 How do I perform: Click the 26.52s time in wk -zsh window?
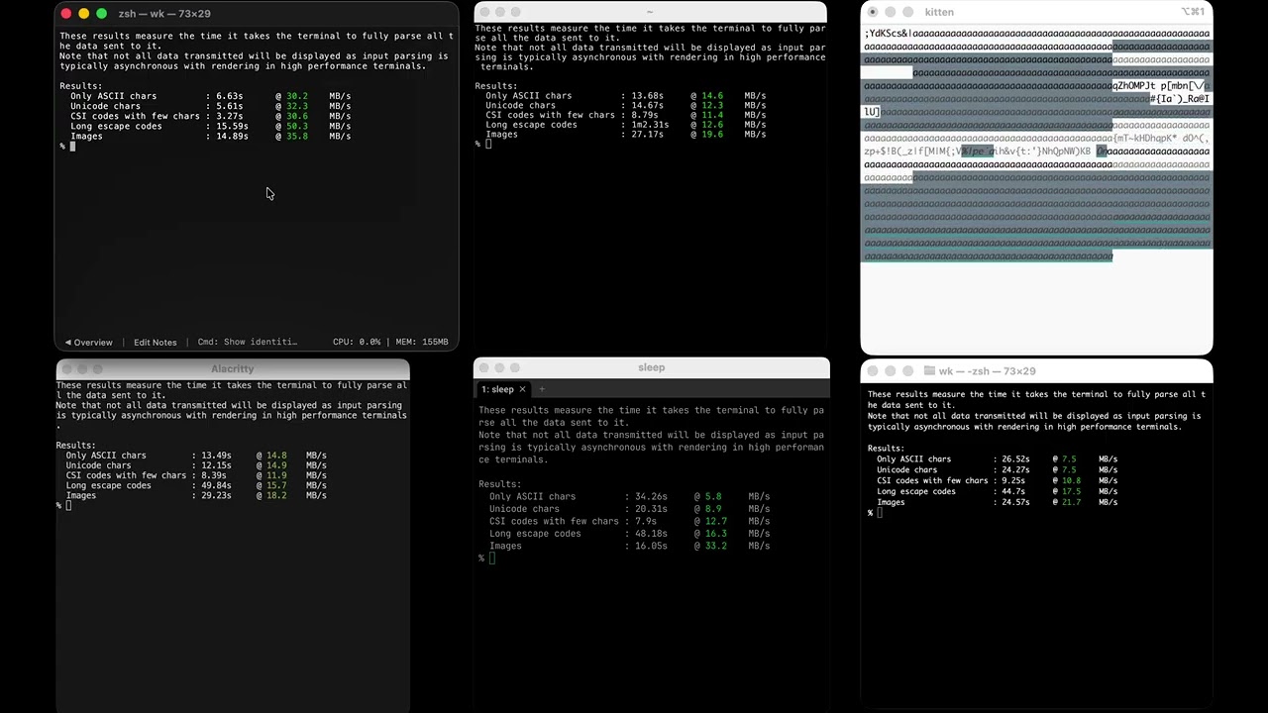click(x=1014, y=459)
